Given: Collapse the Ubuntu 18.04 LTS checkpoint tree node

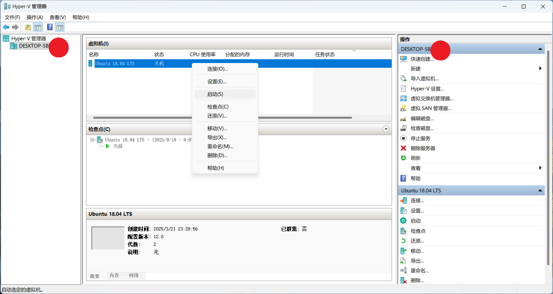Looking at the screenshot, I should [x=92, y=140].
